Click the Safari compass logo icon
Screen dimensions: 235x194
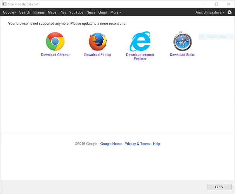pyautogui.click(x=182, y=42)
